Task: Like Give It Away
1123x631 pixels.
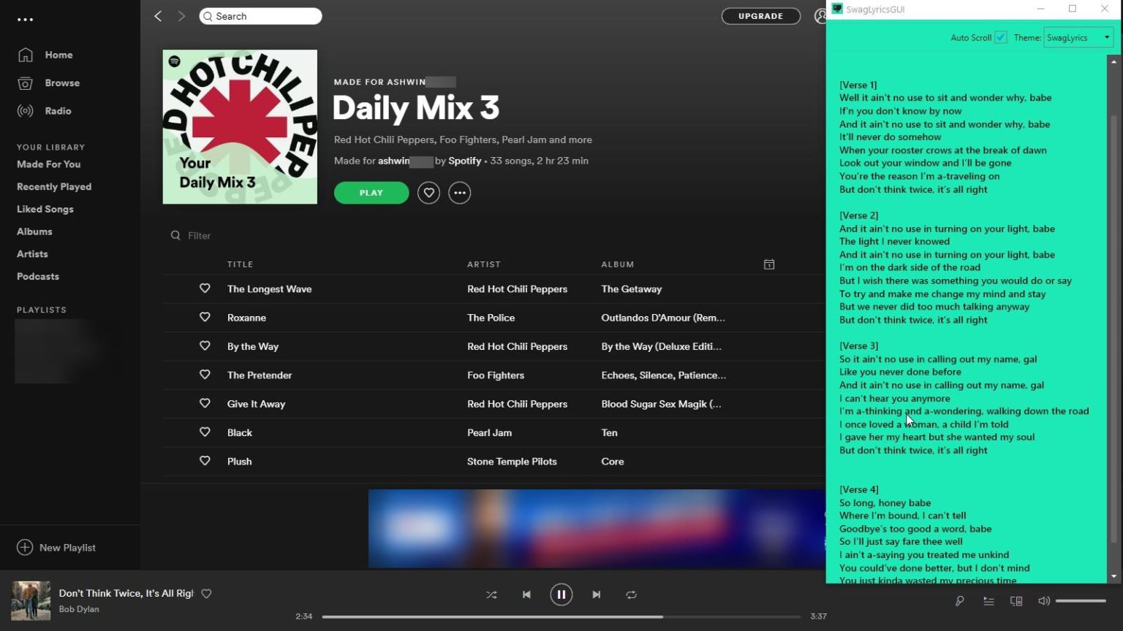Action: point(205,403)
